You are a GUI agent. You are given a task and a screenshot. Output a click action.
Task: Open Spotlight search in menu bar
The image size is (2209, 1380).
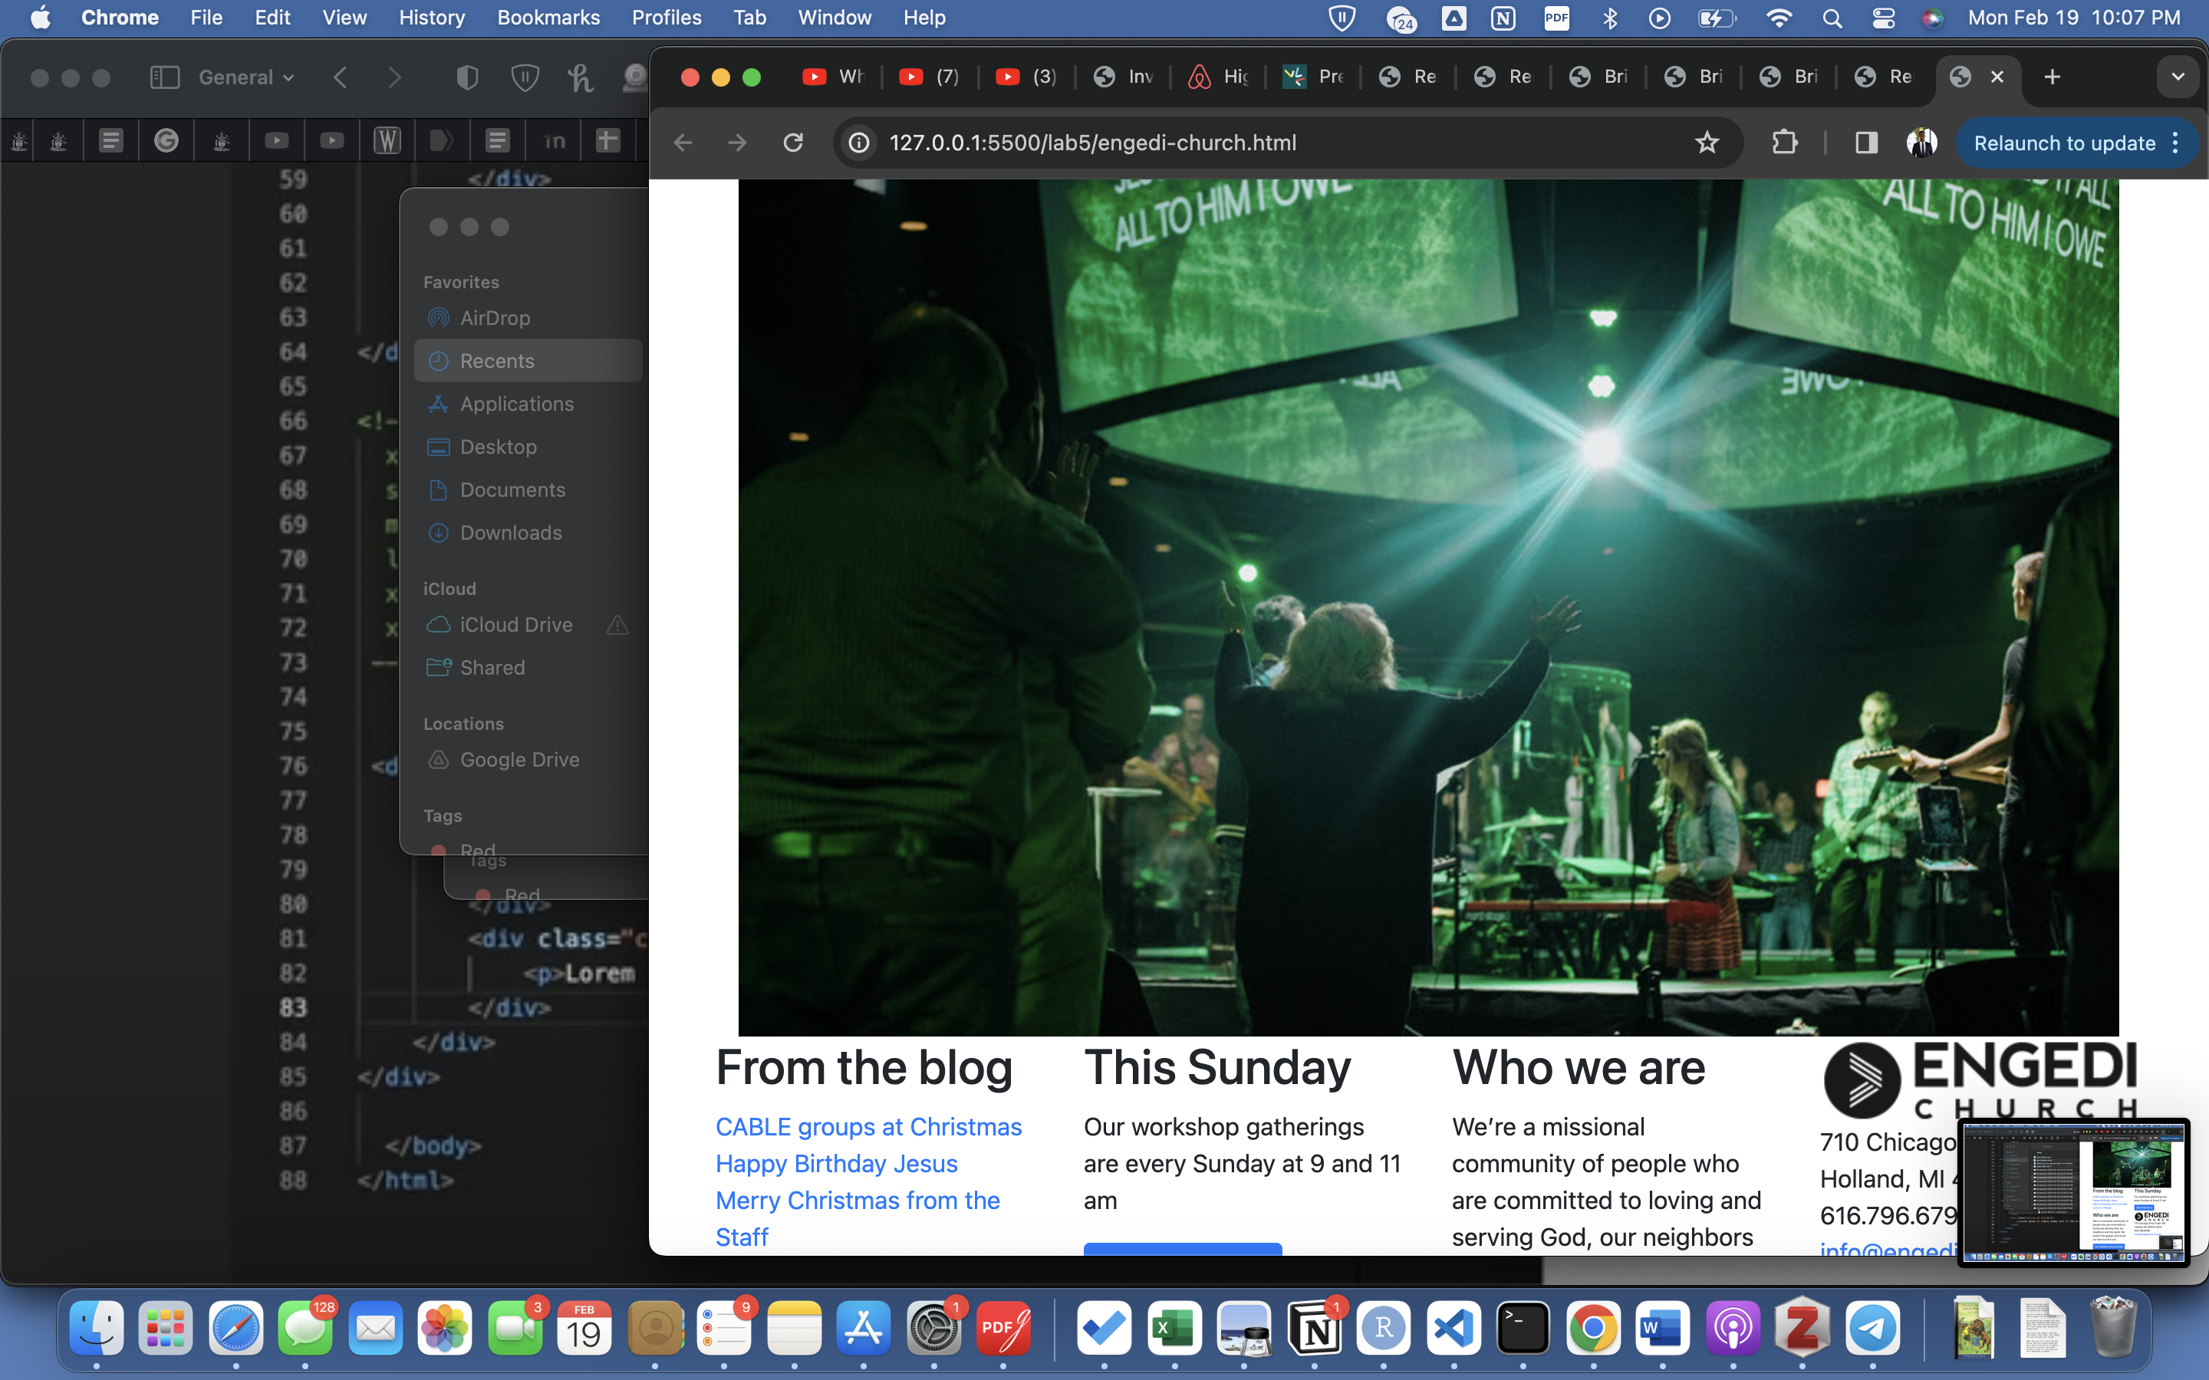click(x=1831, y=18)
